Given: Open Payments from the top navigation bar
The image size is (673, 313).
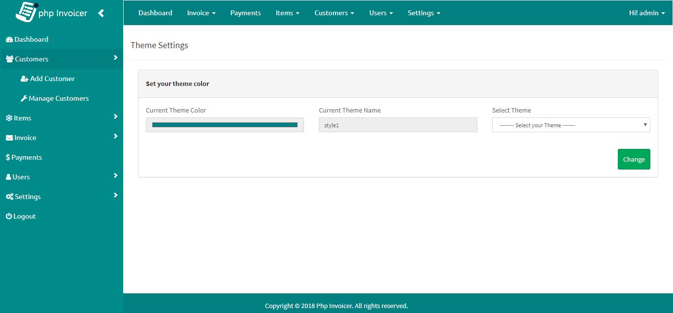Looking at the screenshot, I should (245, 13).
